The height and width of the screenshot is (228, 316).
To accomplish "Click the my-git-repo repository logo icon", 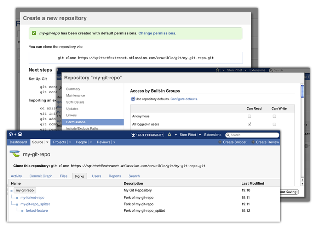I will pos(15,154).
